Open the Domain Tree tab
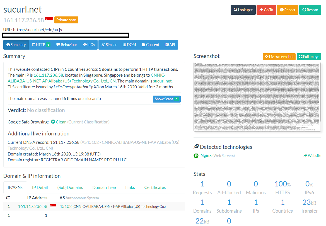 (x=104, y=188)
